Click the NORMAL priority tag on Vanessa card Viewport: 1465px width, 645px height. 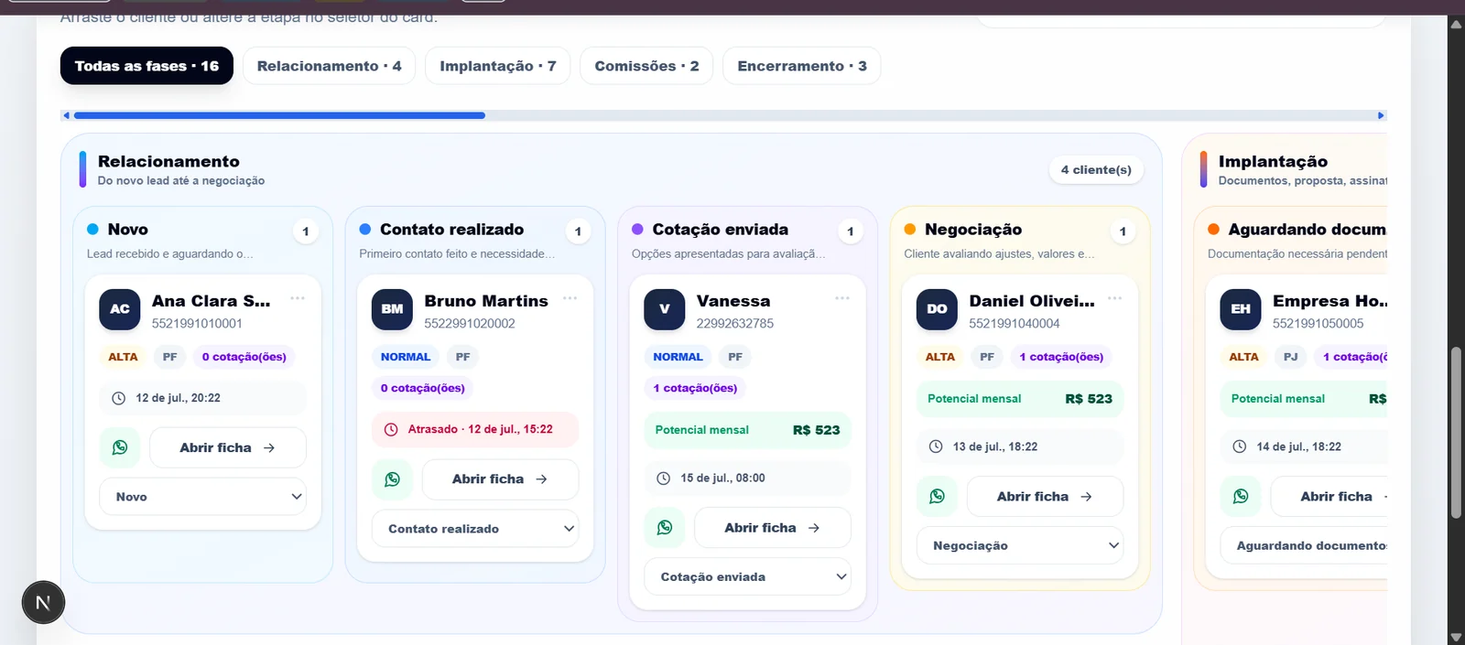click(x=678, y=357)
